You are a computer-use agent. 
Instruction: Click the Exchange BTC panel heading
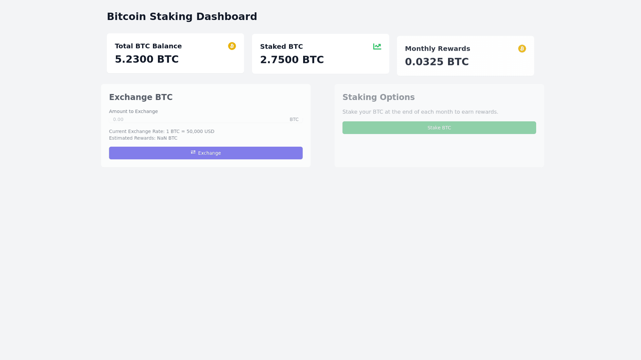coord(141,97)
